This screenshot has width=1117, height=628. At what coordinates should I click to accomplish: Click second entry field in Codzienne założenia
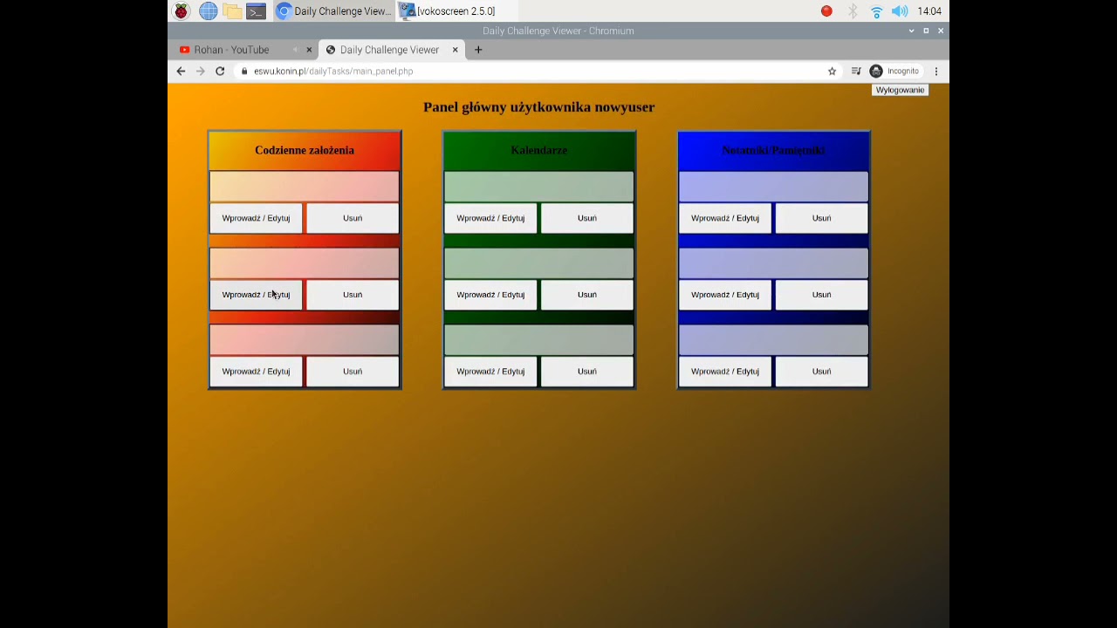(305, 263)
